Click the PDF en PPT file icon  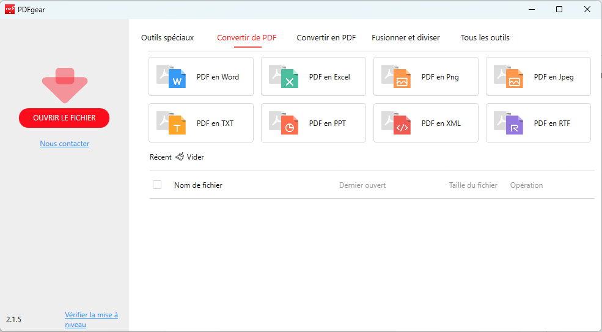pos(284,123)
